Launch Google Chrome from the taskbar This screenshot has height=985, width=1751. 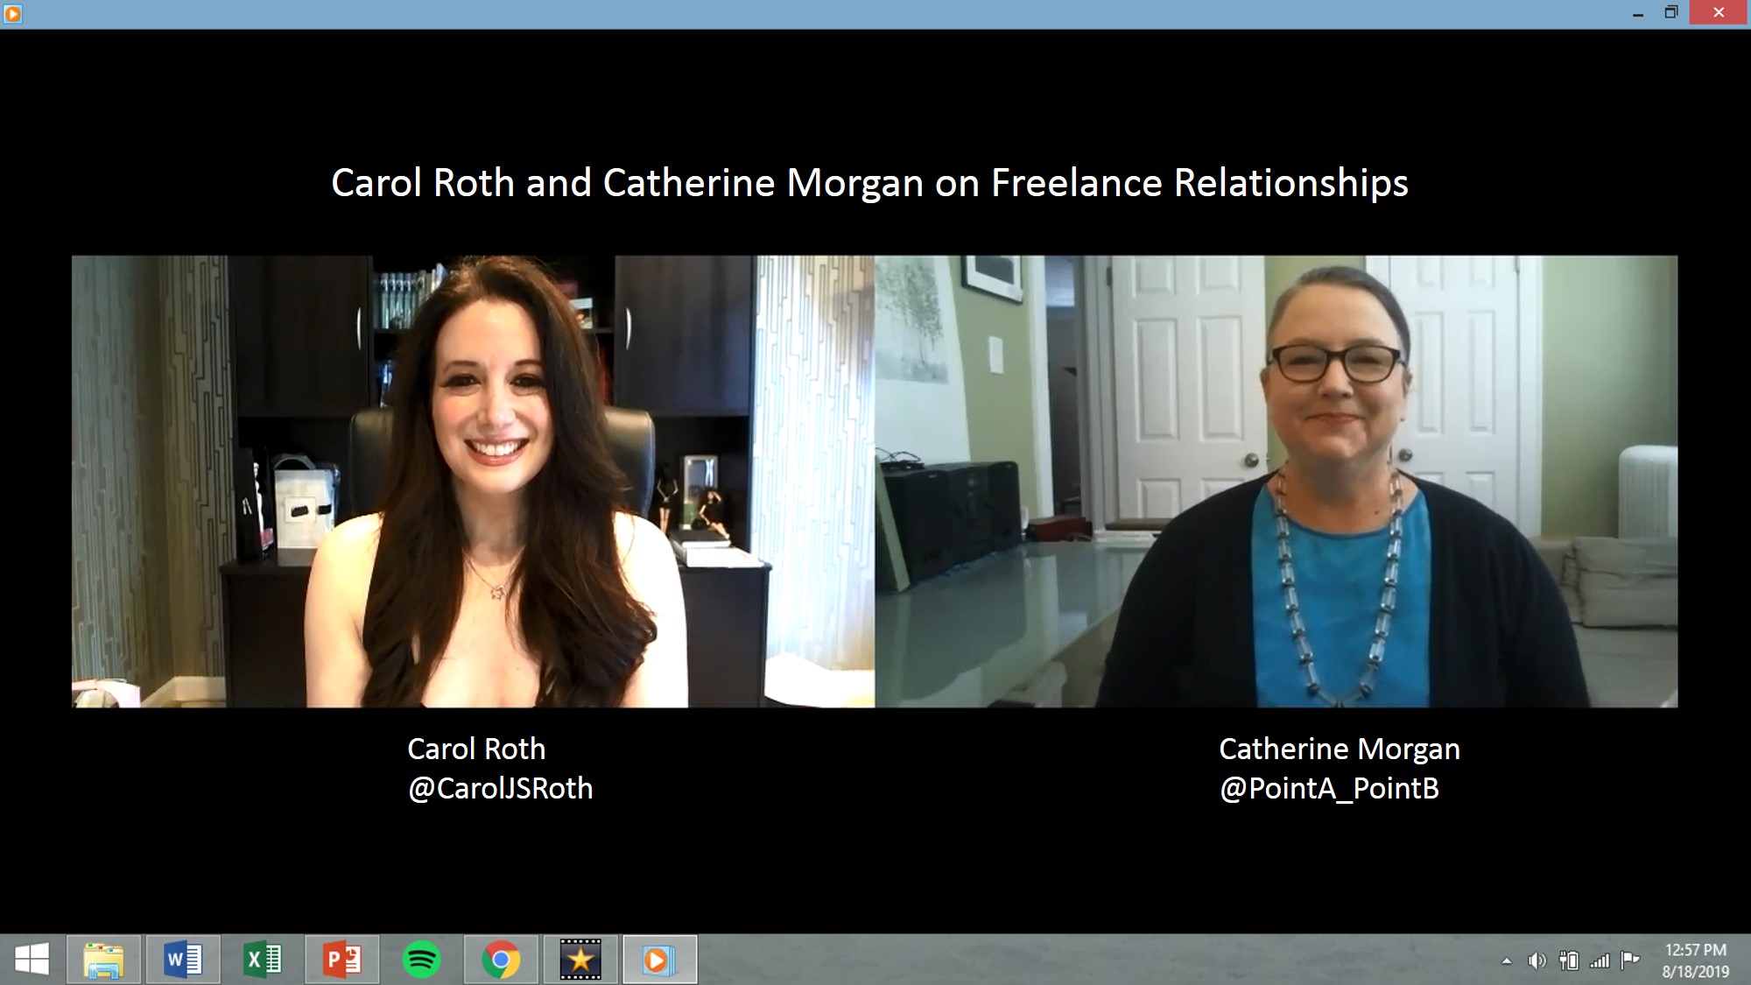tap(501, 960)
